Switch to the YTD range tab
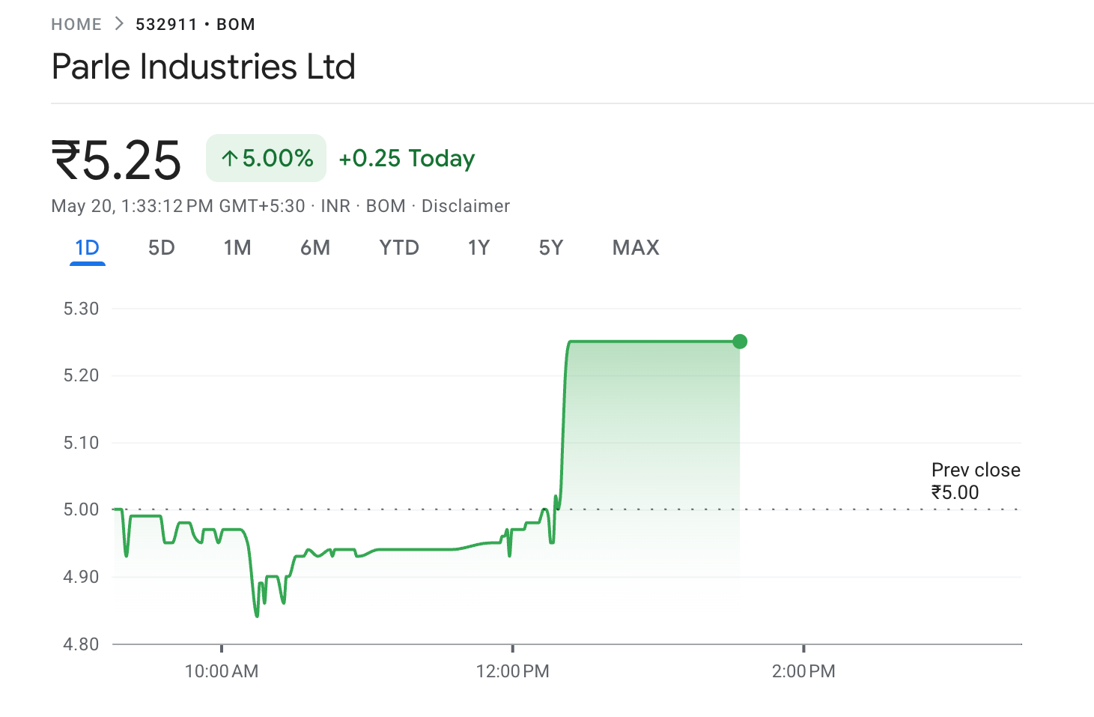The image size is (1094, 717). pos(399,248)
